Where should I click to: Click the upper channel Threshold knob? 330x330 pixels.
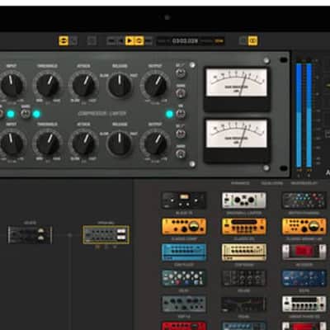click(x=48, y=85)
